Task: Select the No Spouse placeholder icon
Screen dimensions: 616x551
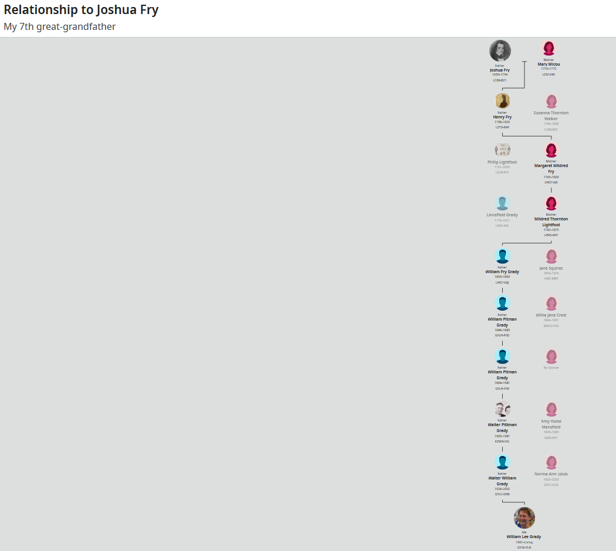Action: (551, 356)
